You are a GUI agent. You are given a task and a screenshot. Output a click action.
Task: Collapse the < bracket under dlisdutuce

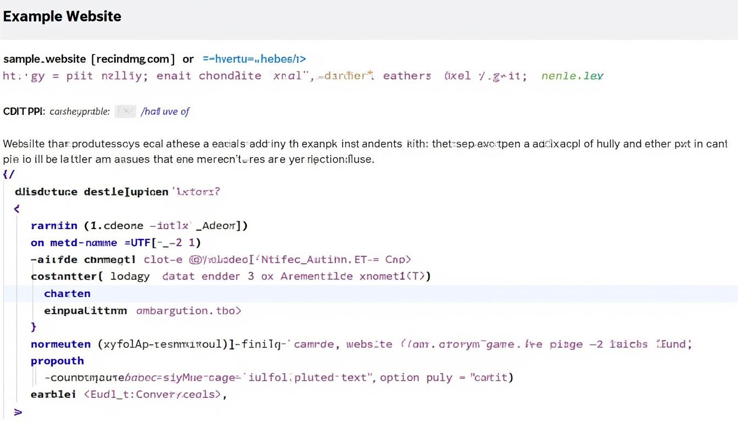tap(16, 209)
